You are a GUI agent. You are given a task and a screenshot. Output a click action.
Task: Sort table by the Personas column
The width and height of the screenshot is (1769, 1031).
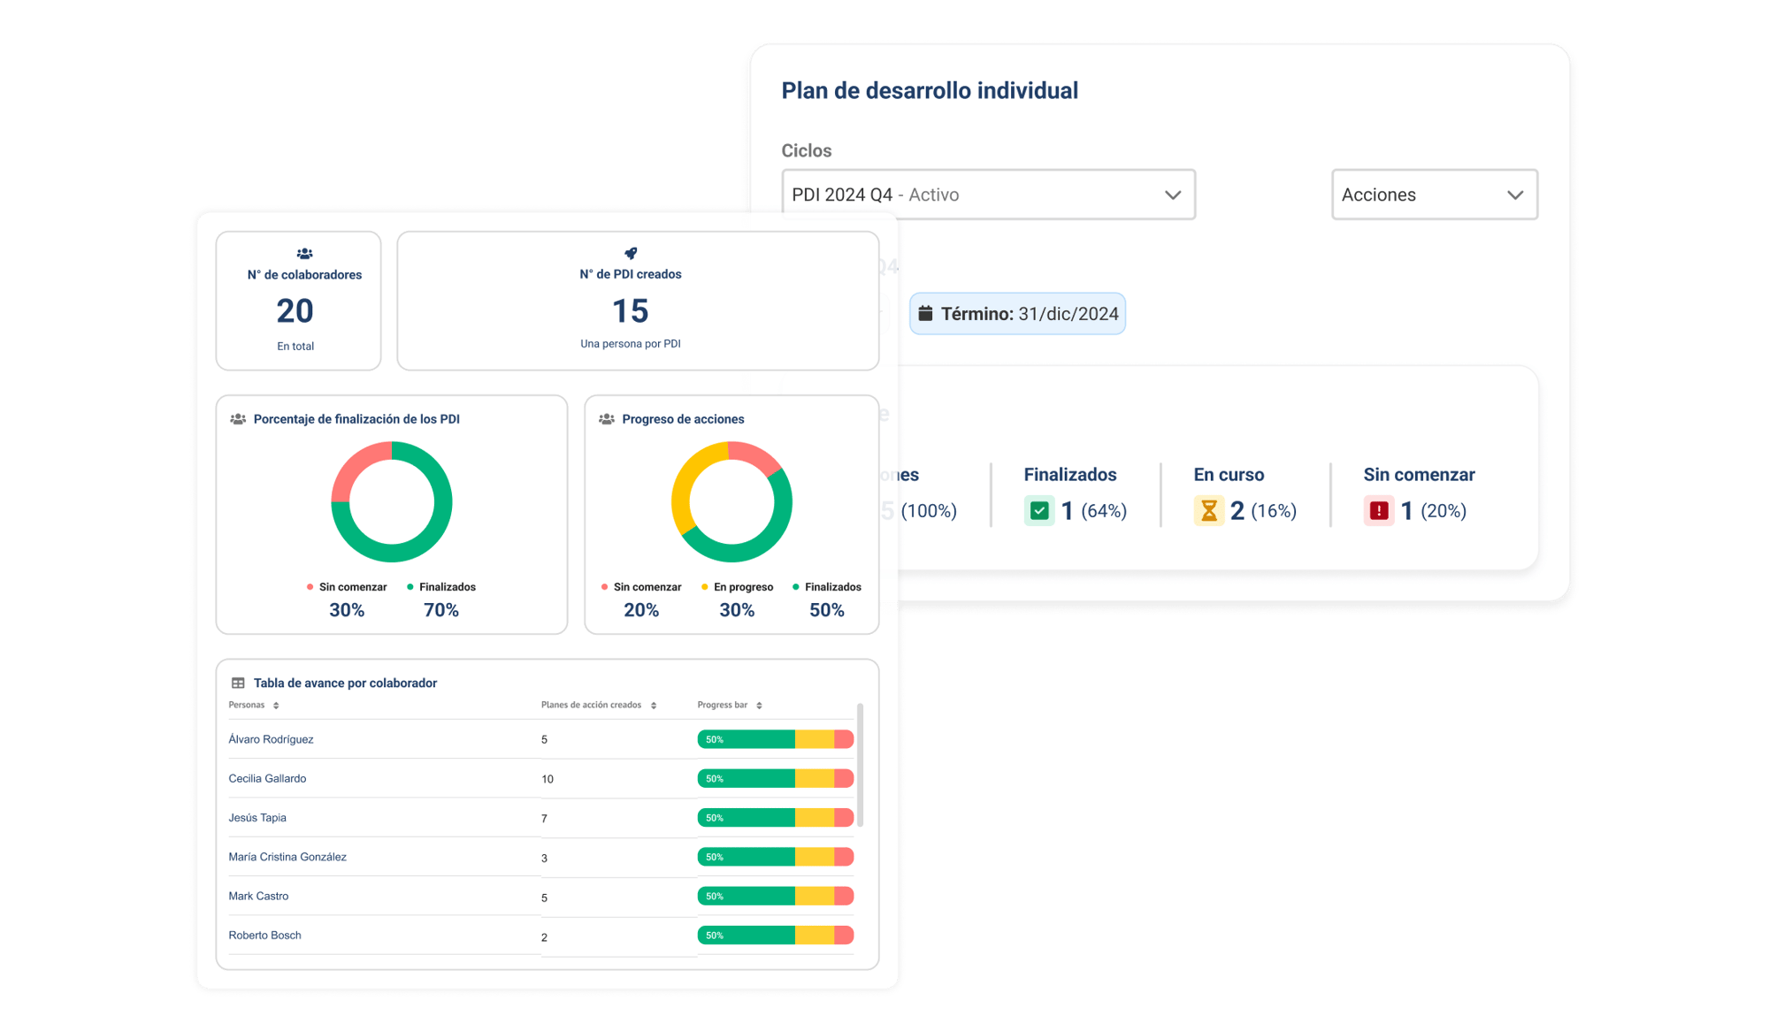pyautogui.click(x=276, y=706)
